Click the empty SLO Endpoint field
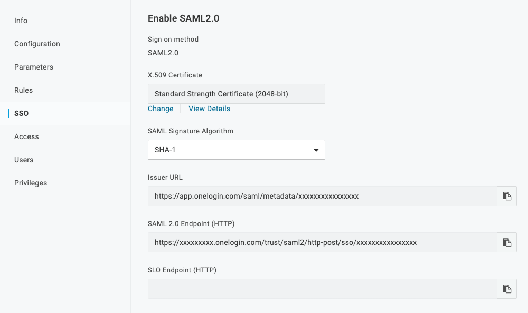The height and width of the screenshot is (313, 528). pyautogui.click(x=322, y=289)
